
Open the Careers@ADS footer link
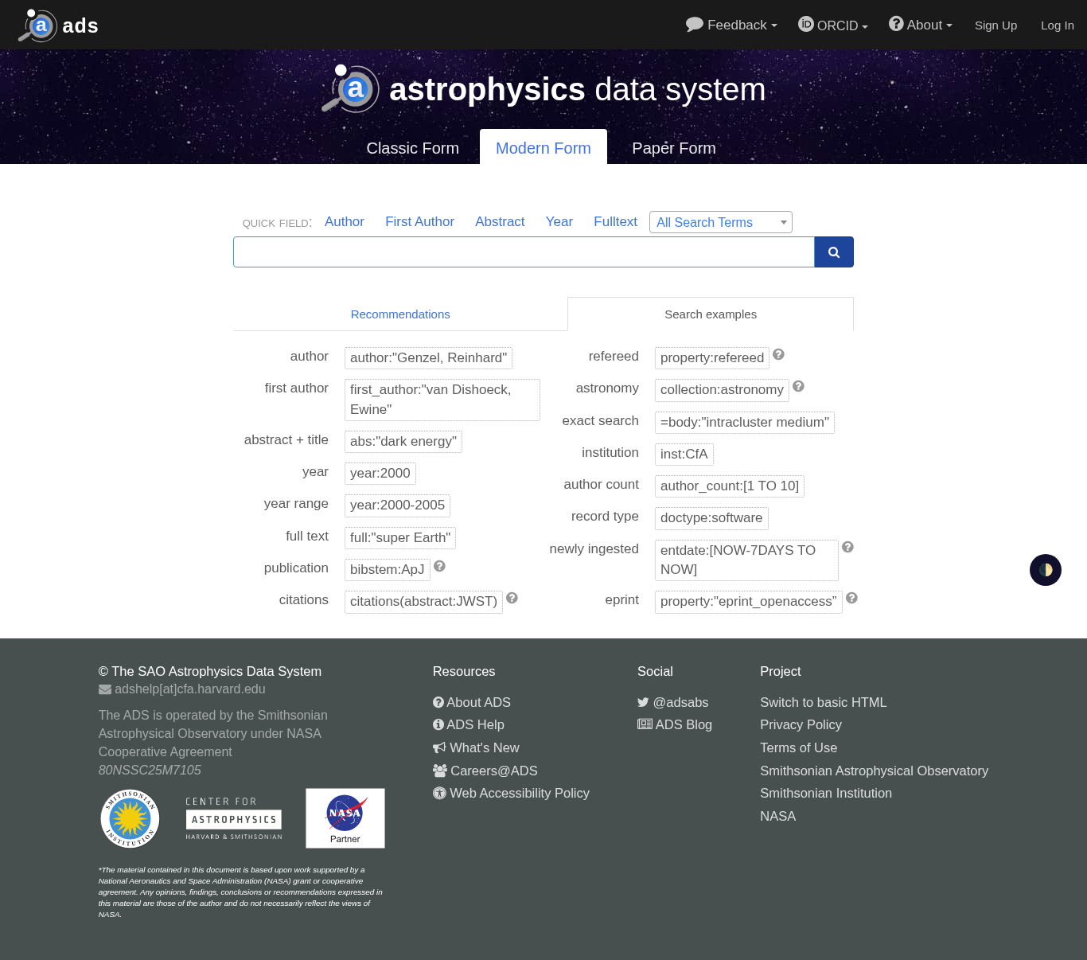[x=485, y=771]
